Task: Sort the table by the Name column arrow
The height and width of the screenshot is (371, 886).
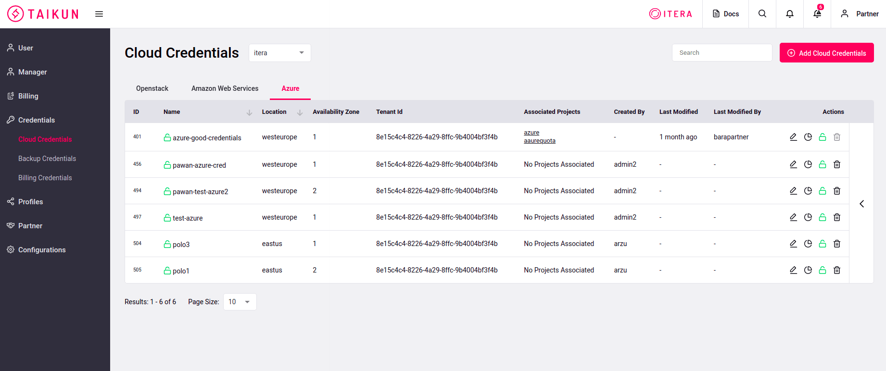Action: (249, 112)
